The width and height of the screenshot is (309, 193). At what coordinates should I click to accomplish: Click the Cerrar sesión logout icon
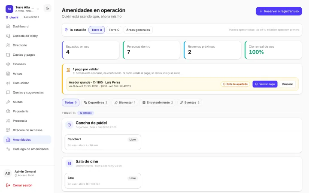(x=8, y=185)
